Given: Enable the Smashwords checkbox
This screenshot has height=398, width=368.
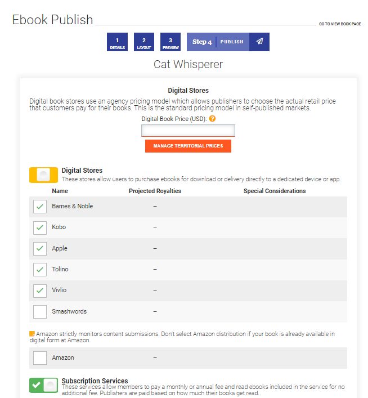Looking at the screenshot, I should 40,312.
